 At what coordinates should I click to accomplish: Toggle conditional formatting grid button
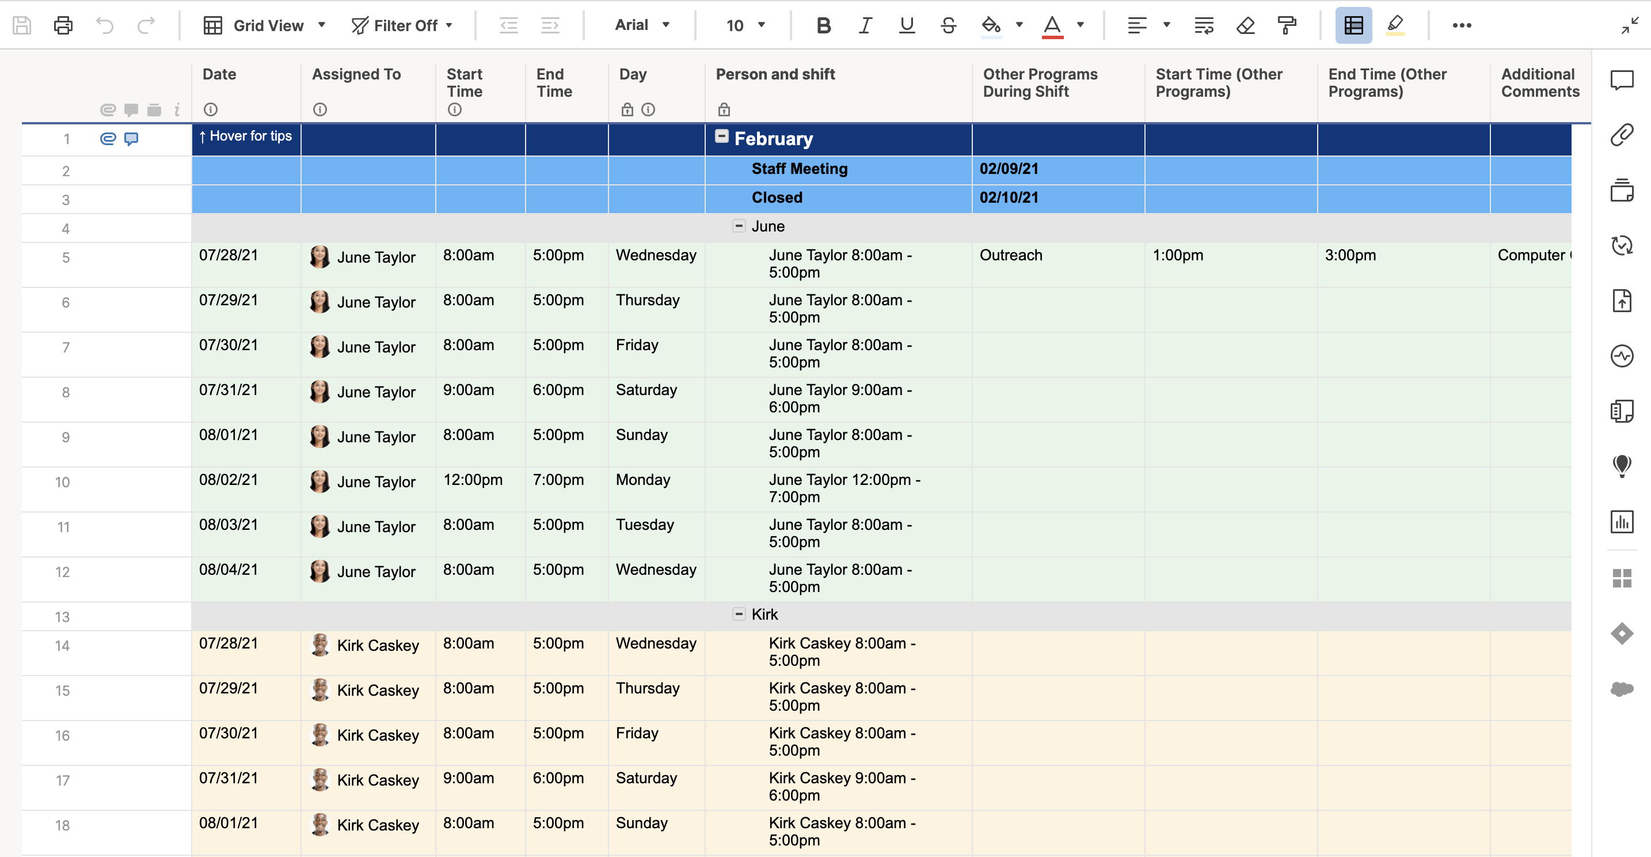pos(1353,26)
